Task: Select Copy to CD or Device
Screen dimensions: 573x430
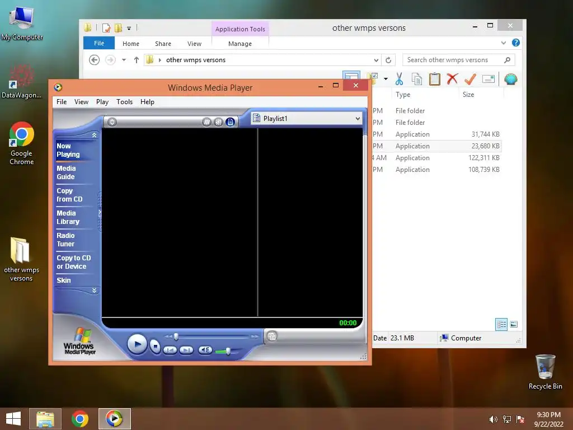Action: (74, 262)
